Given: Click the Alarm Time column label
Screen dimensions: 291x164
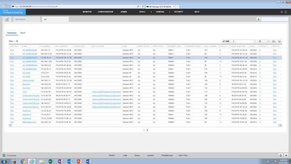Looking at the screenshot, I should click(x=183, y=155).
